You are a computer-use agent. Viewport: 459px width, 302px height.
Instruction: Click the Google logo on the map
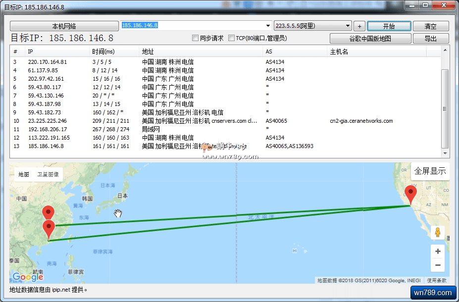[x=28, y=277]
